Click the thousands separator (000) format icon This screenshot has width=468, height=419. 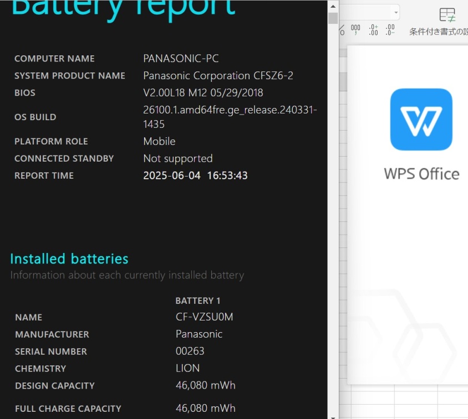(x=355, y=29)
